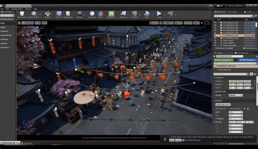Open the Help menu
Image resolution: width=258 pixels, height=149 pixels.
click(x=35, y=9)
